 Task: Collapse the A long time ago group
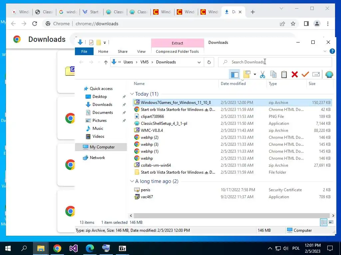132,181
